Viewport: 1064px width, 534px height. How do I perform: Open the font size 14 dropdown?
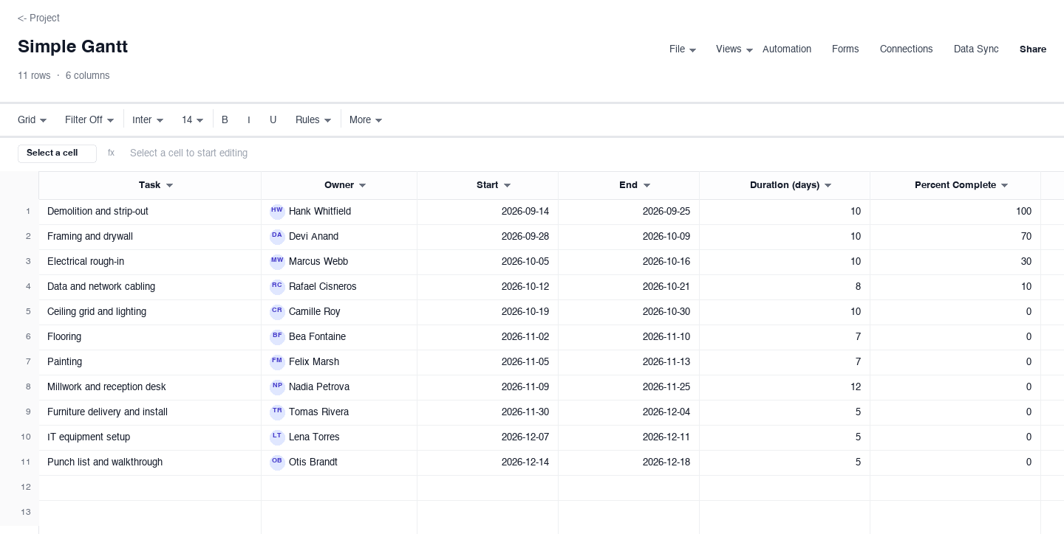(x=192, y=119)
